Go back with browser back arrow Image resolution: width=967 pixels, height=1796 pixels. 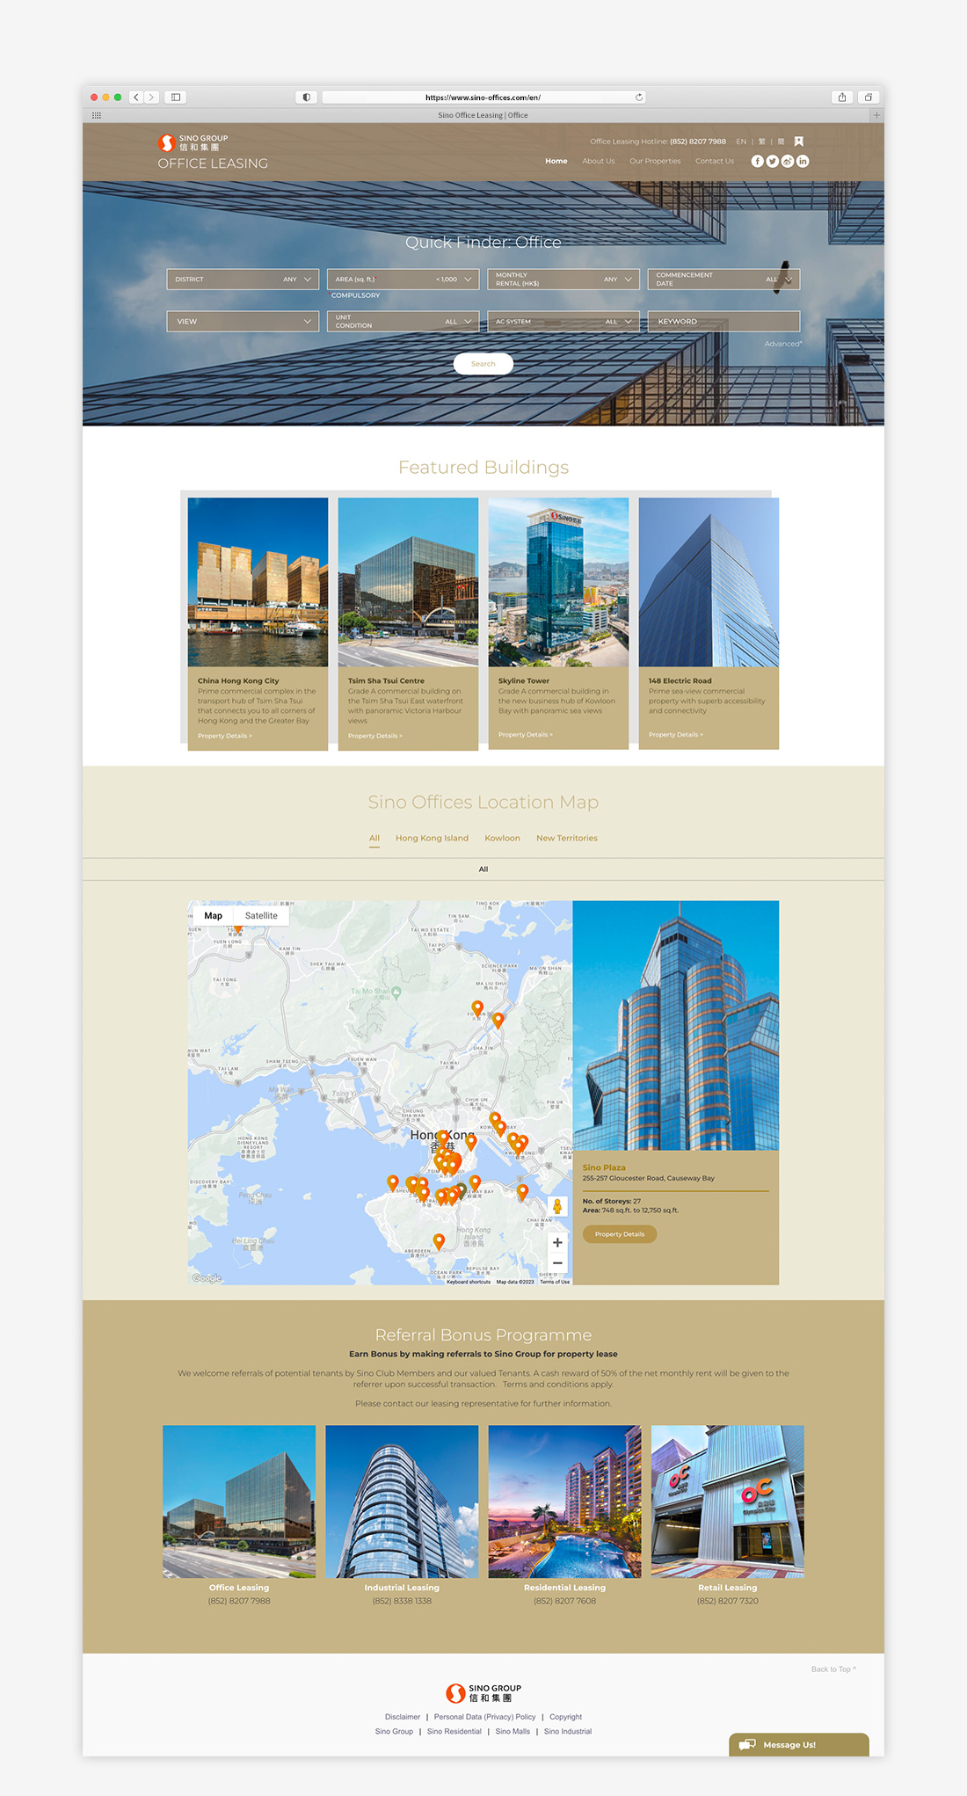(x=136, y=98)
